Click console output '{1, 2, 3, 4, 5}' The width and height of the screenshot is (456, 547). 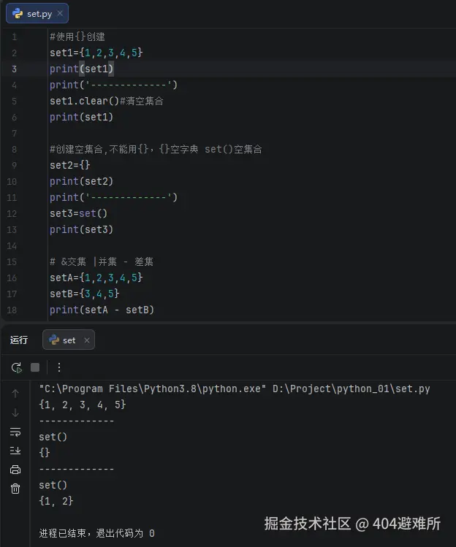point(83,405)
